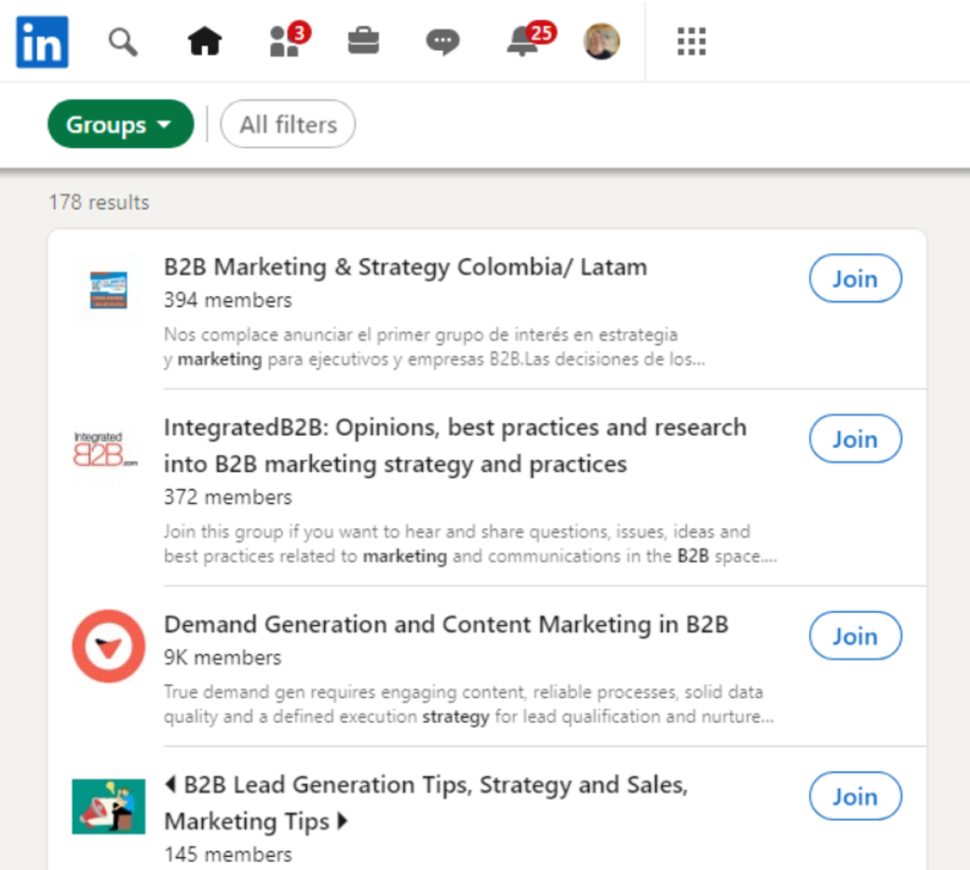
Task: Open Notifications bell with 25 badge
Action: coord(531,39)
